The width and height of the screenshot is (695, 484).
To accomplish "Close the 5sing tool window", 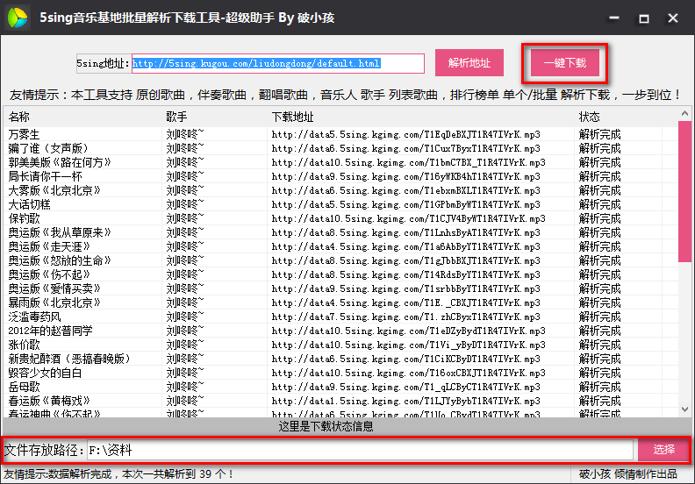I will 673,18.
